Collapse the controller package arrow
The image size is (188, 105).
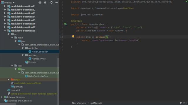23,48
